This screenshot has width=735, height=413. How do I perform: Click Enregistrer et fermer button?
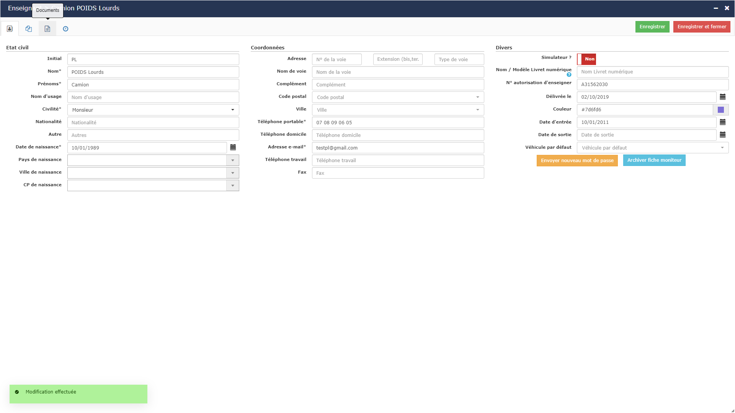(x=702, y=27)
